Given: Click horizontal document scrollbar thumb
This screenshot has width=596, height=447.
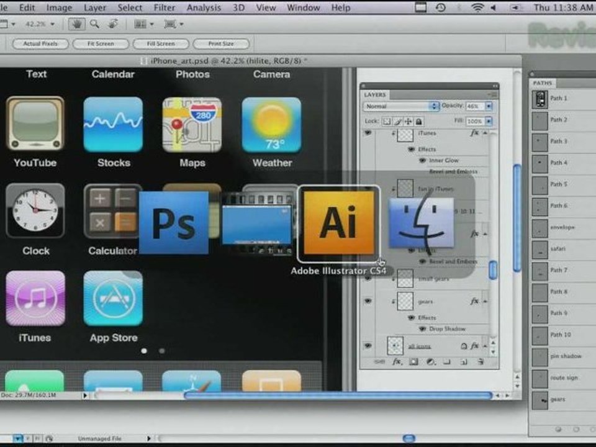Looking at the screenshot, I should click(x=338, y=395).
